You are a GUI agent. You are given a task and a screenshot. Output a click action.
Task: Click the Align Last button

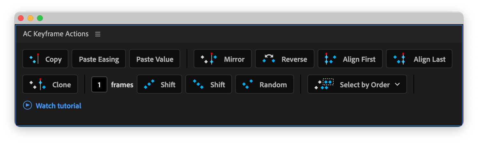[419, 59]
